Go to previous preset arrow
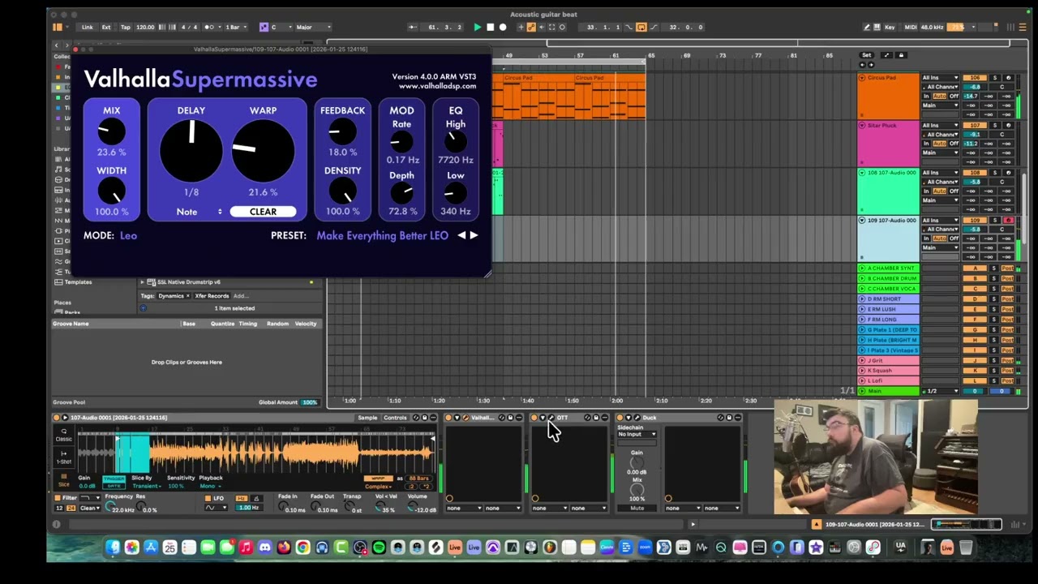This screenshot has width=1038, height=584. point(461,235)
